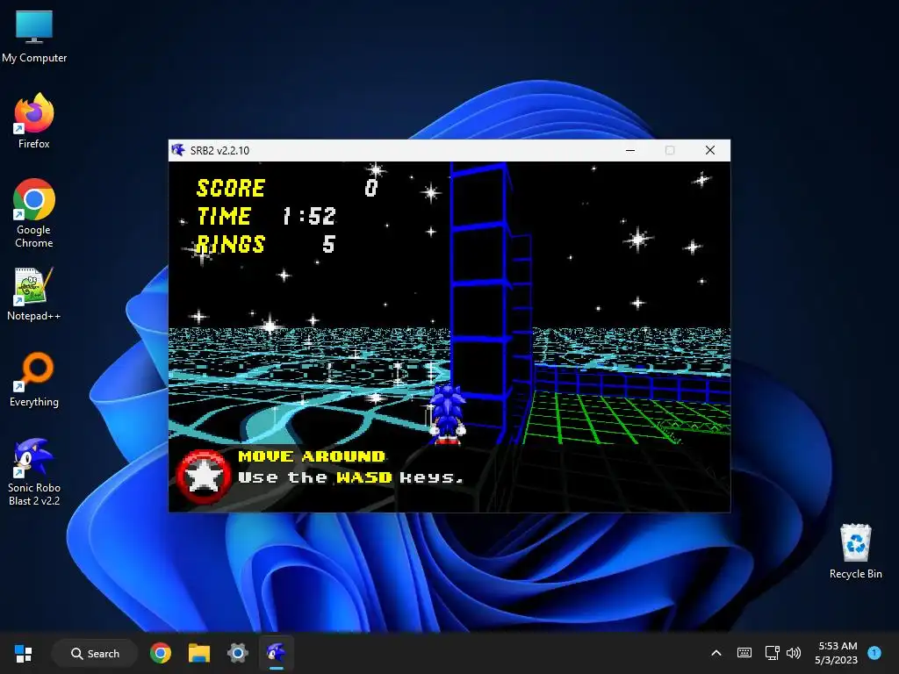Click the RINGS label in the HUD
The height and width of the screenshot is (674, 899).
[x=231, y=244]
